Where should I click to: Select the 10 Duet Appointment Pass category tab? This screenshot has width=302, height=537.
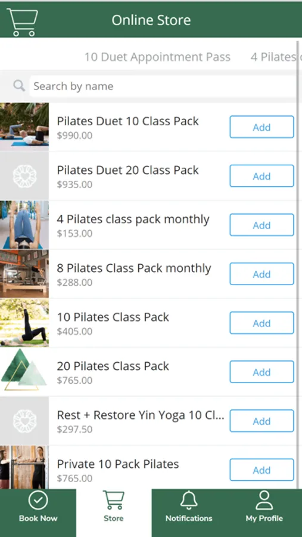coord(157,57)
